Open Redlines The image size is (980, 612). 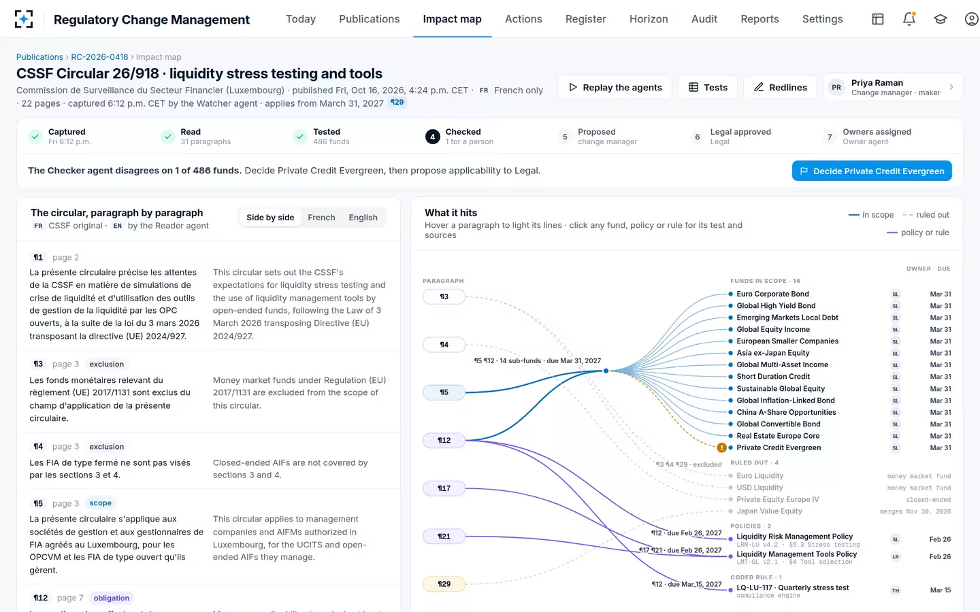coord(780,87)
